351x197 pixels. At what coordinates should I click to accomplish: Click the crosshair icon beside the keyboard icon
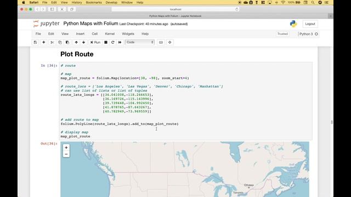[x=169, y=42]
